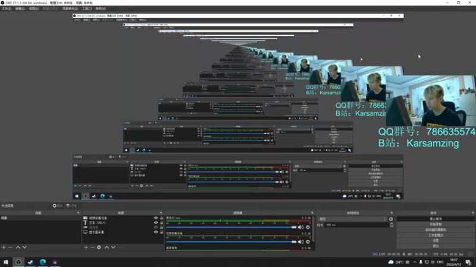
Task: Open the Edit menu
Action: point(20,9)
